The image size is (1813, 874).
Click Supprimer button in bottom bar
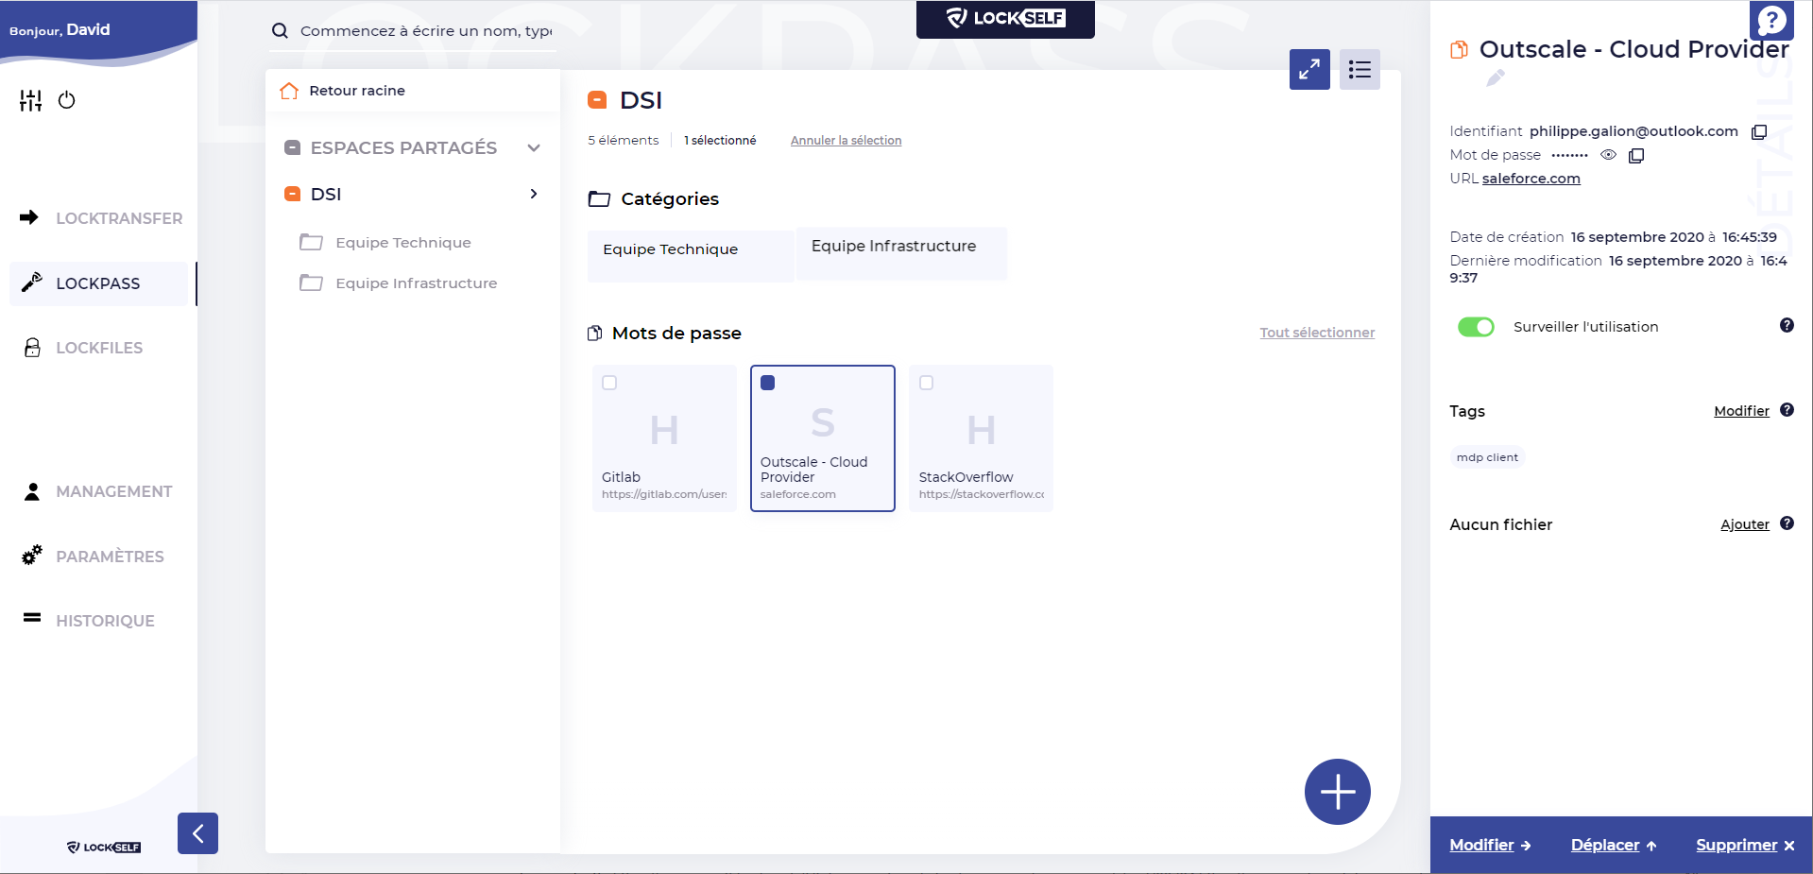click(1745, 846)
